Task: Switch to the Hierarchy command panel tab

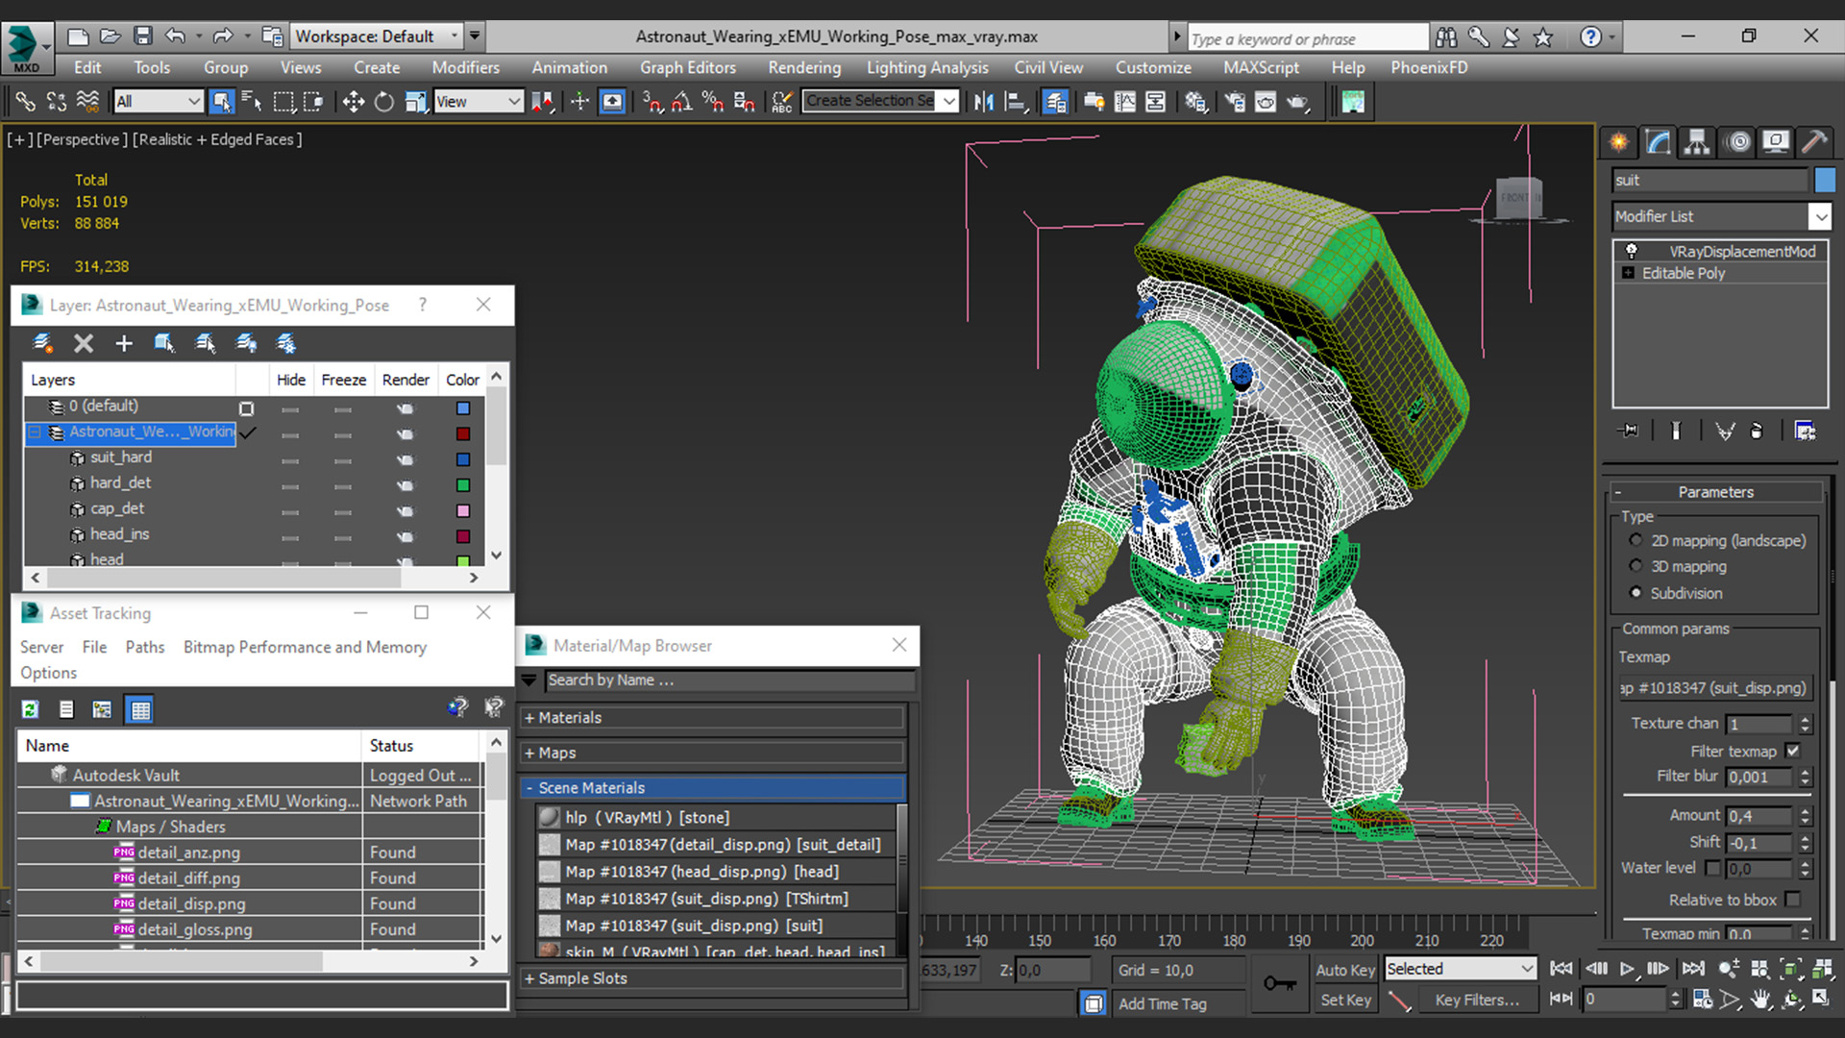Action: pos(1697,142)
